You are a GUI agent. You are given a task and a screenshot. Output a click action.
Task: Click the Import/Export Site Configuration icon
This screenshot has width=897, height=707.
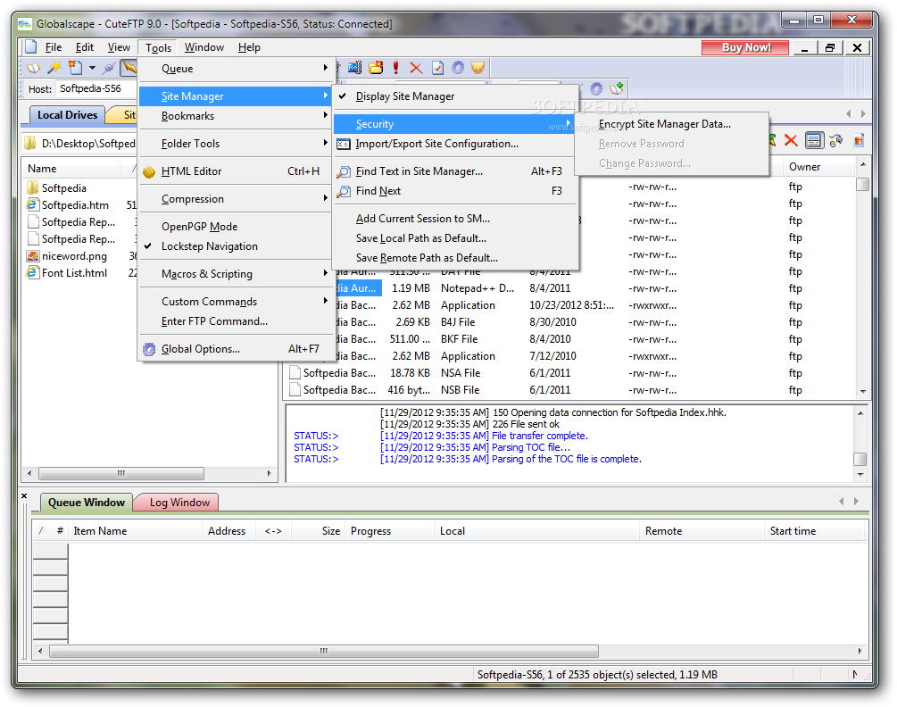344,144
